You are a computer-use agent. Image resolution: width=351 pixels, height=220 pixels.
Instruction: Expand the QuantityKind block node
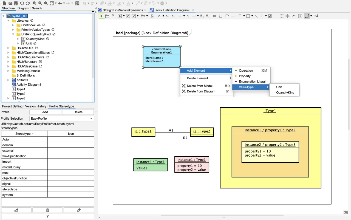pos(18,39)
